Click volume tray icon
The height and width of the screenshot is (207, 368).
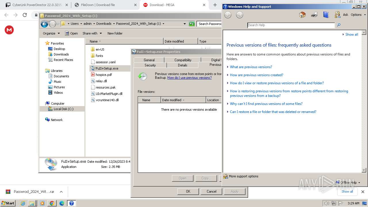pyautogui.click(x=327, y=203)
